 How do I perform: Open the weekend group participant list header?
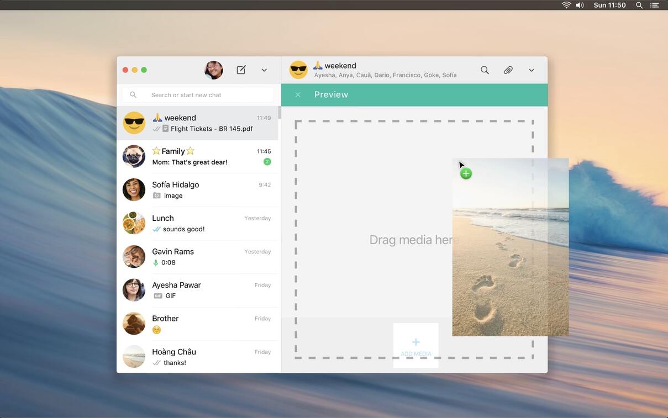point(385,75)
